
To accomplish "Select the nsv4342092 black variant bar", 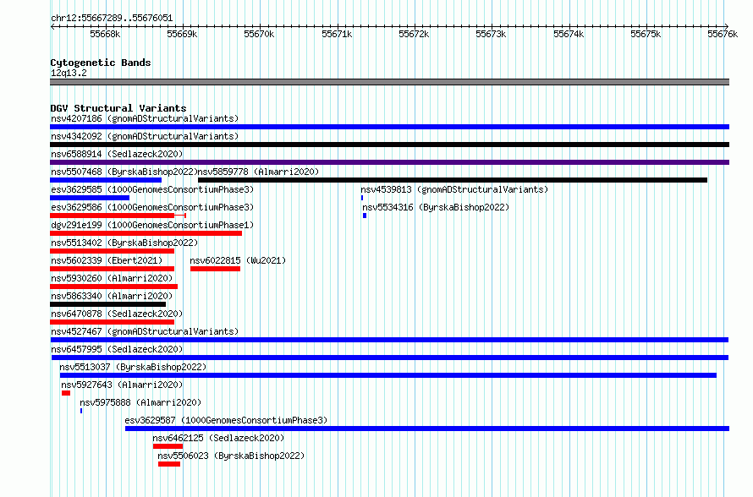I will click(389, 145).
